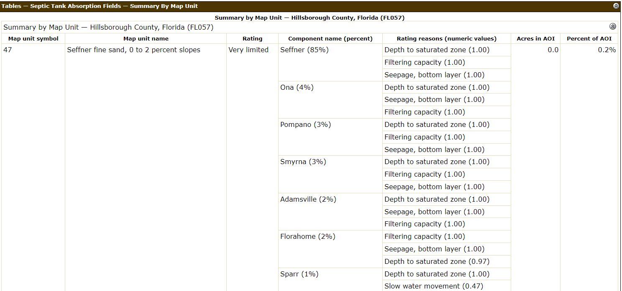Click the Florahome (2%) component cell
The width and height of the screenshot is (622, 291).
click(x=307, y=236)
